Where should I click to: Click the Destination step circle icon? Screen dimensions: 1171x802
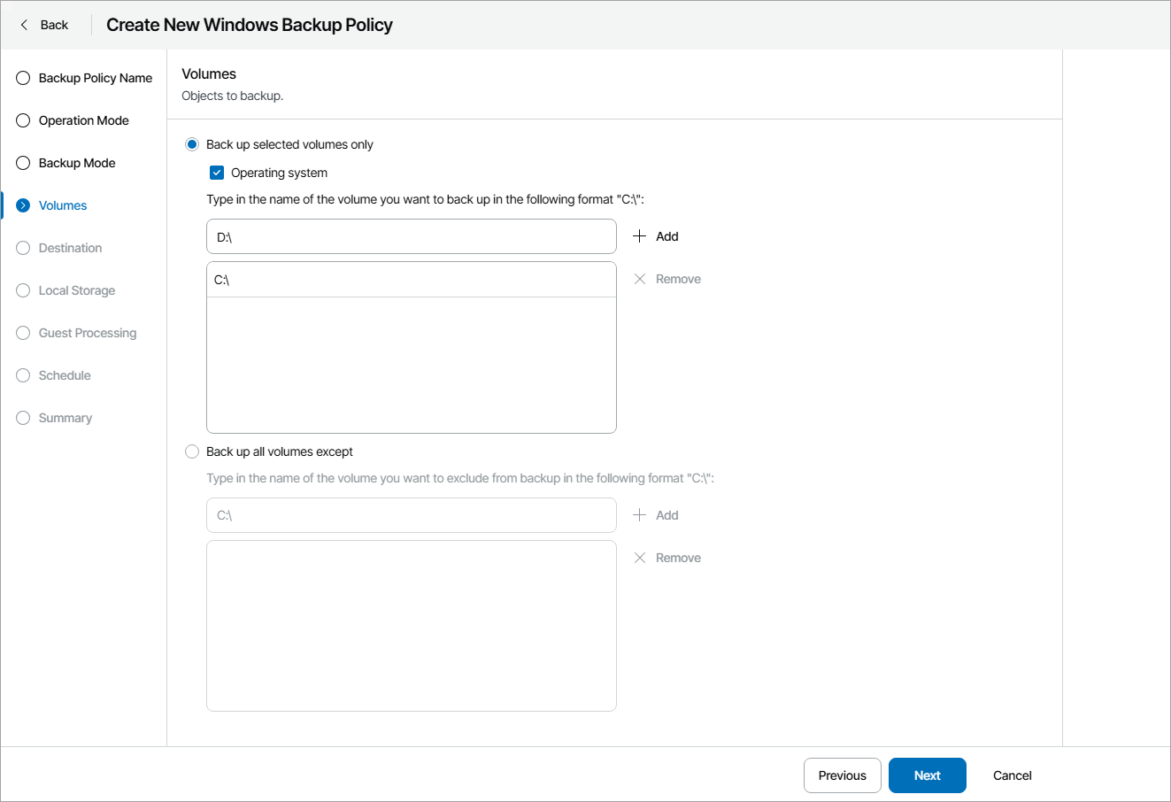pos(23,248)
